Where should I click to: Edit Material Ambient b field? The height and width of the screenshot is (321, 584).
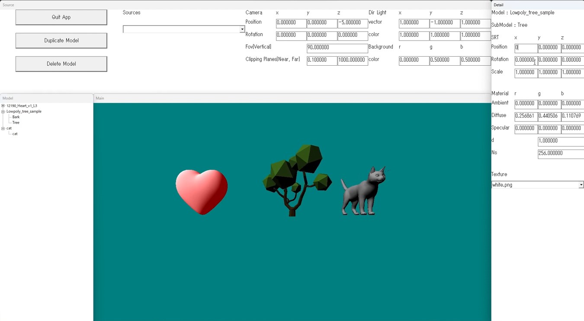(572, 104)
